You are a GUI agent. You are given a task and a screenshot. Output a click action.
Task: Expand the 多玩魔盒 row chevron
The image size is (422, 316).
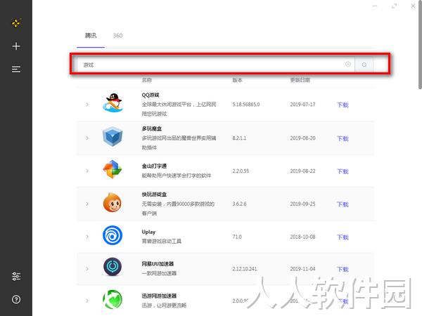tap(87, 138)
